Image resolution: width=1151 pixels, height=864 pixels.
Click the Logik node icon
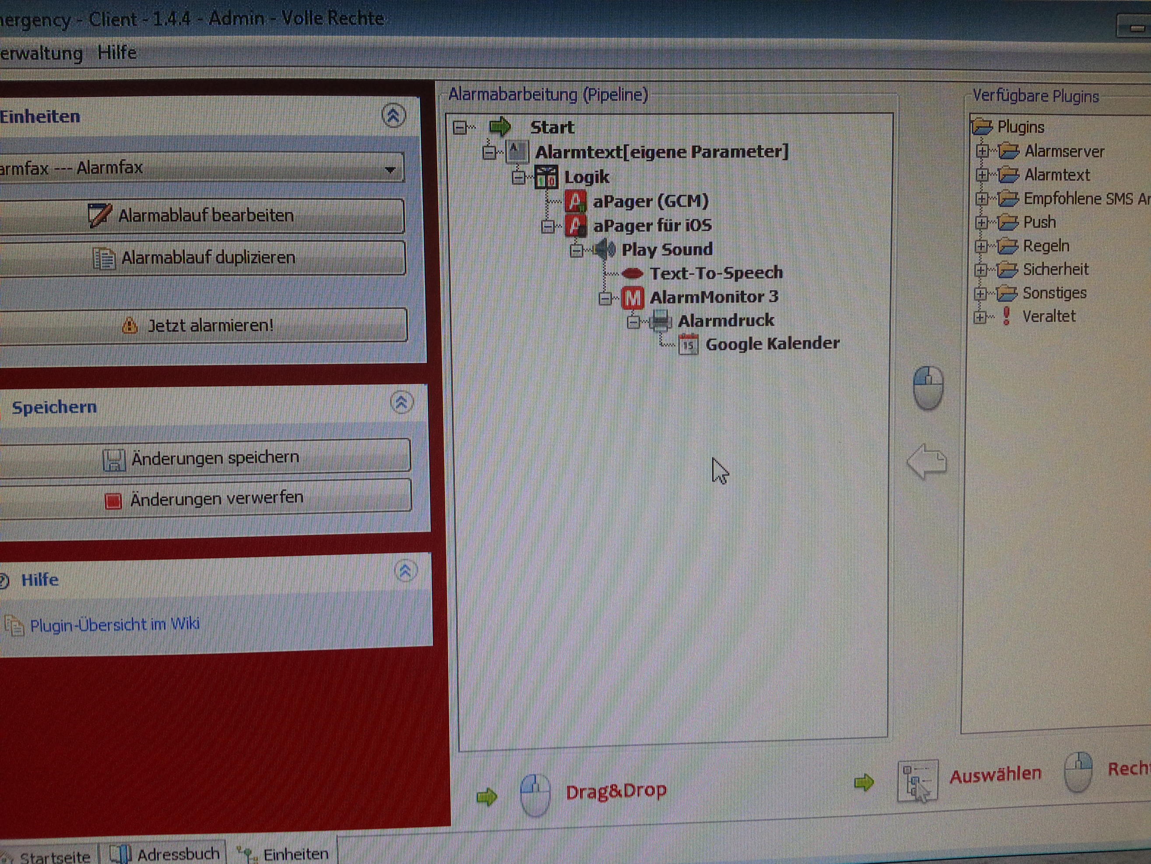(546, 177)
